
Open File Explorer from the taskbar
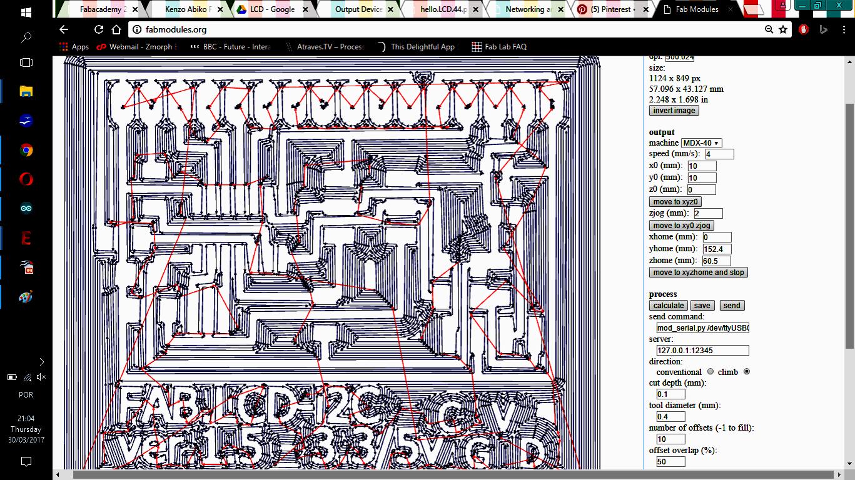point(26,91)
